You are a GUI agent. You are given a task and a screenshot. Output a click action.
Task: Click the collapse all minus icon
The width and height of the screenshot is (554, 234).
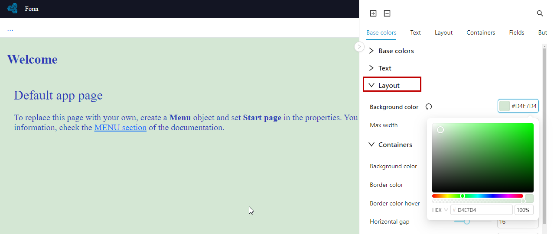click(387, 13)
